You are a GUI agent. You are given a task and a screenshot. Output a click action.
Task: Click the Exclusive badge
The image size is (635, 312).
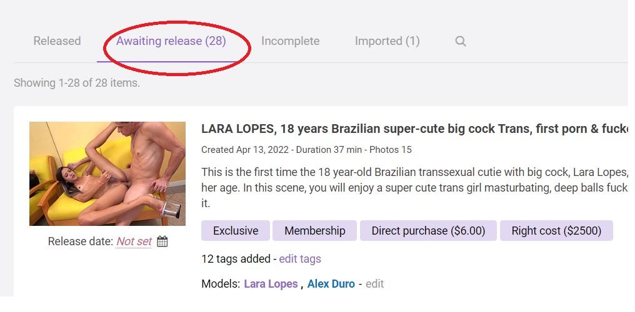[235, 231]
